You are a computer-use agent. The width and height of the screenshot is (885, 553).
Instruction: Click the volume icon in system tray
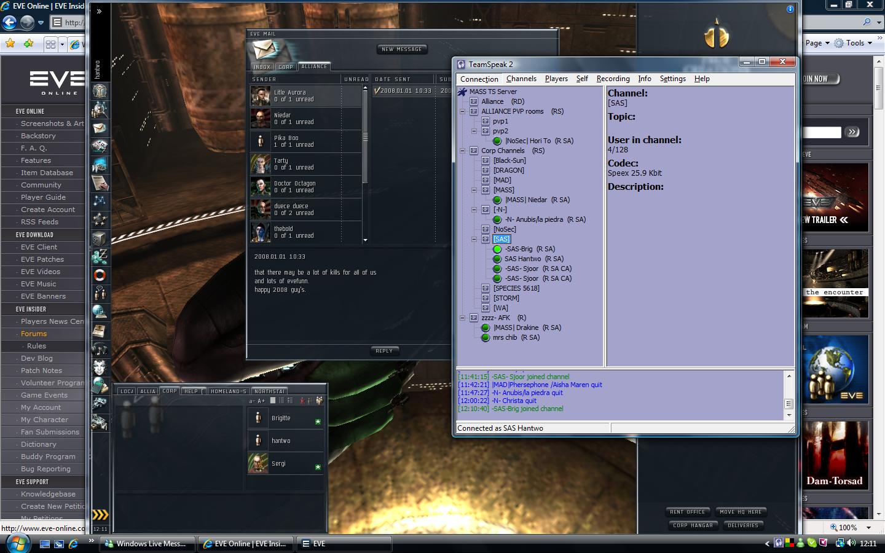(x=851, y=543)
